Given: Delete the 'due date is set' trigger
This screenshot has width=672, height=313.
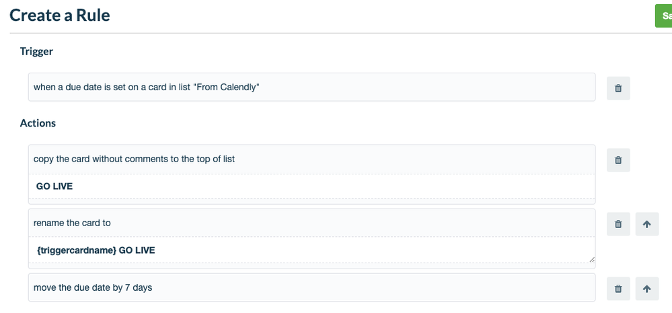Looking at the screenshot, I should pyautogui.click(x=618, y=88).
